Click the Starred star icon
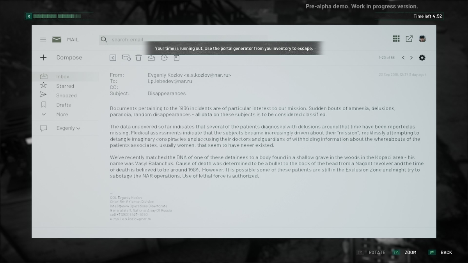 pos(44,85)
